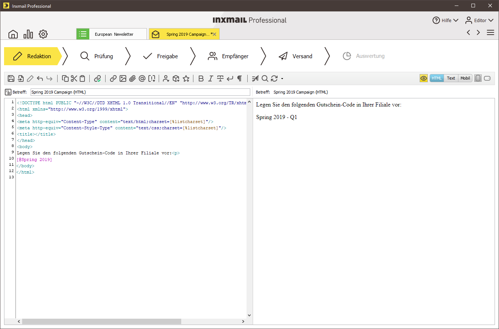The image size is (499, 329).
Task: Open the personalization person icon dropdown
Action: [166, 78]
